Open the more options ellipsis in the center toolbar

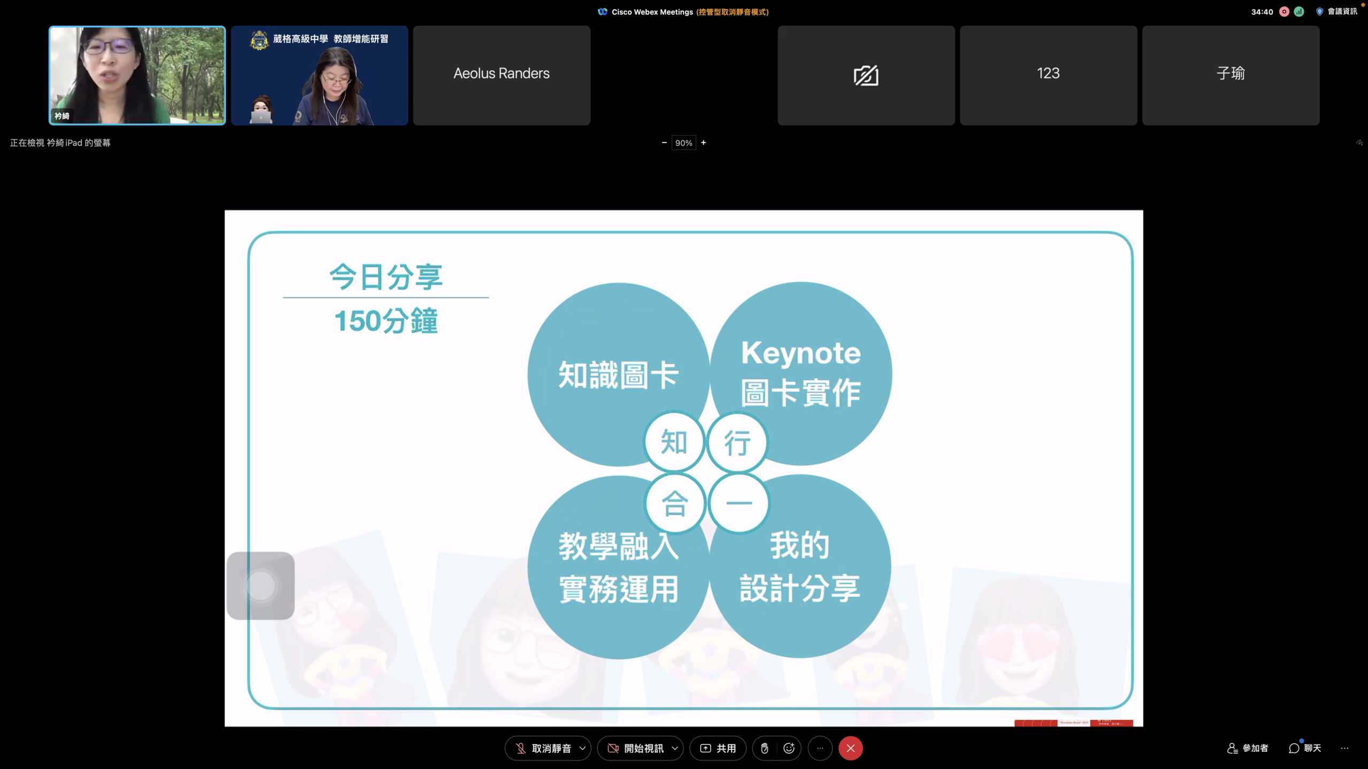tap(820, 748)
